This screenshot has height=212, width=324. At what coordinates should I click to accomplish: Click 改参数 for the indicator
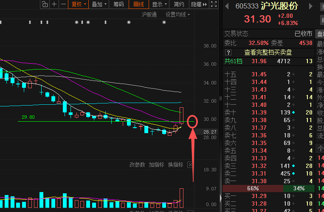tap(137, 165)
